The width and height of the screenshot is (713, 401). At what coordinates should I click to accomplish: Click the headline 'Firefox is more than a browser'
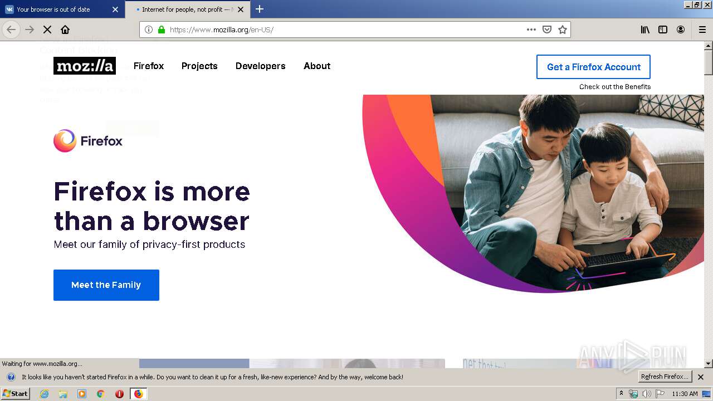(x=152, y=206)
